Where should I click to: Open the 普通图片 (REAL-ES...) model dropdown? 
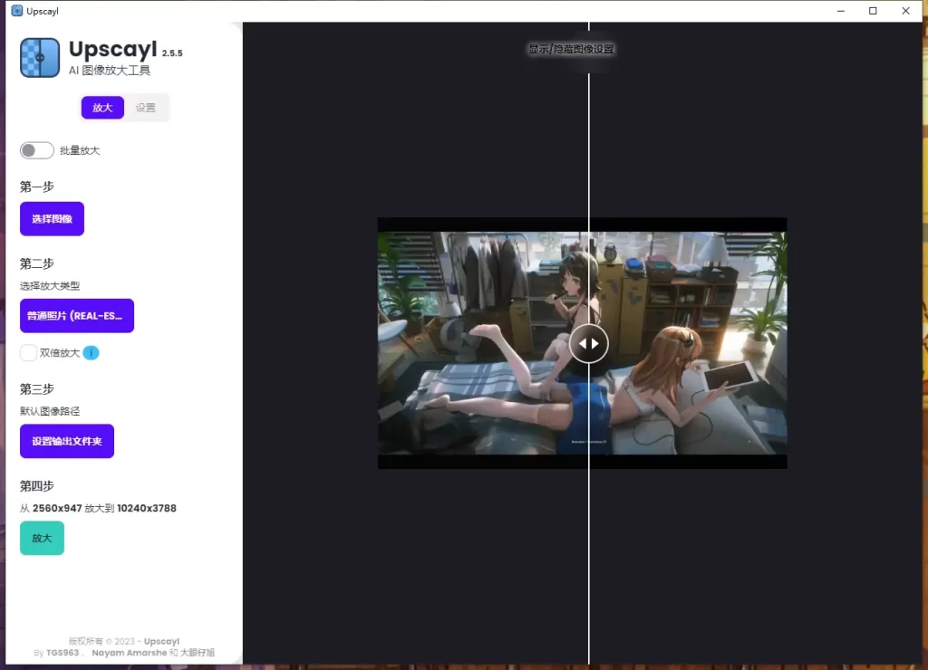[77, 316]
